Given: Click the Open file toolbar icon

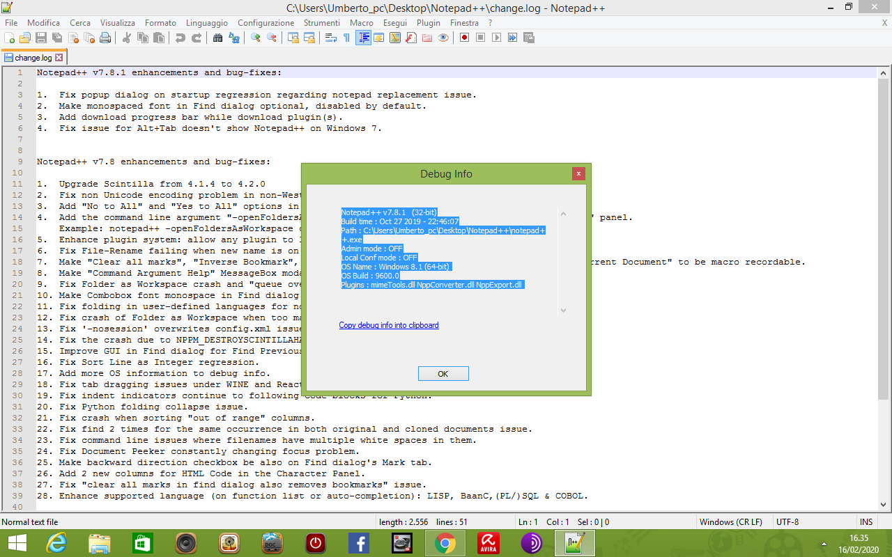Looking at the screenshot, I should click(25, 38).
